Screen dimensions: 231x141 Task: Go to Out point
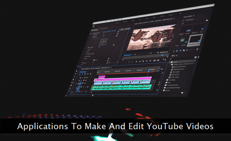[x=150, y=61]
